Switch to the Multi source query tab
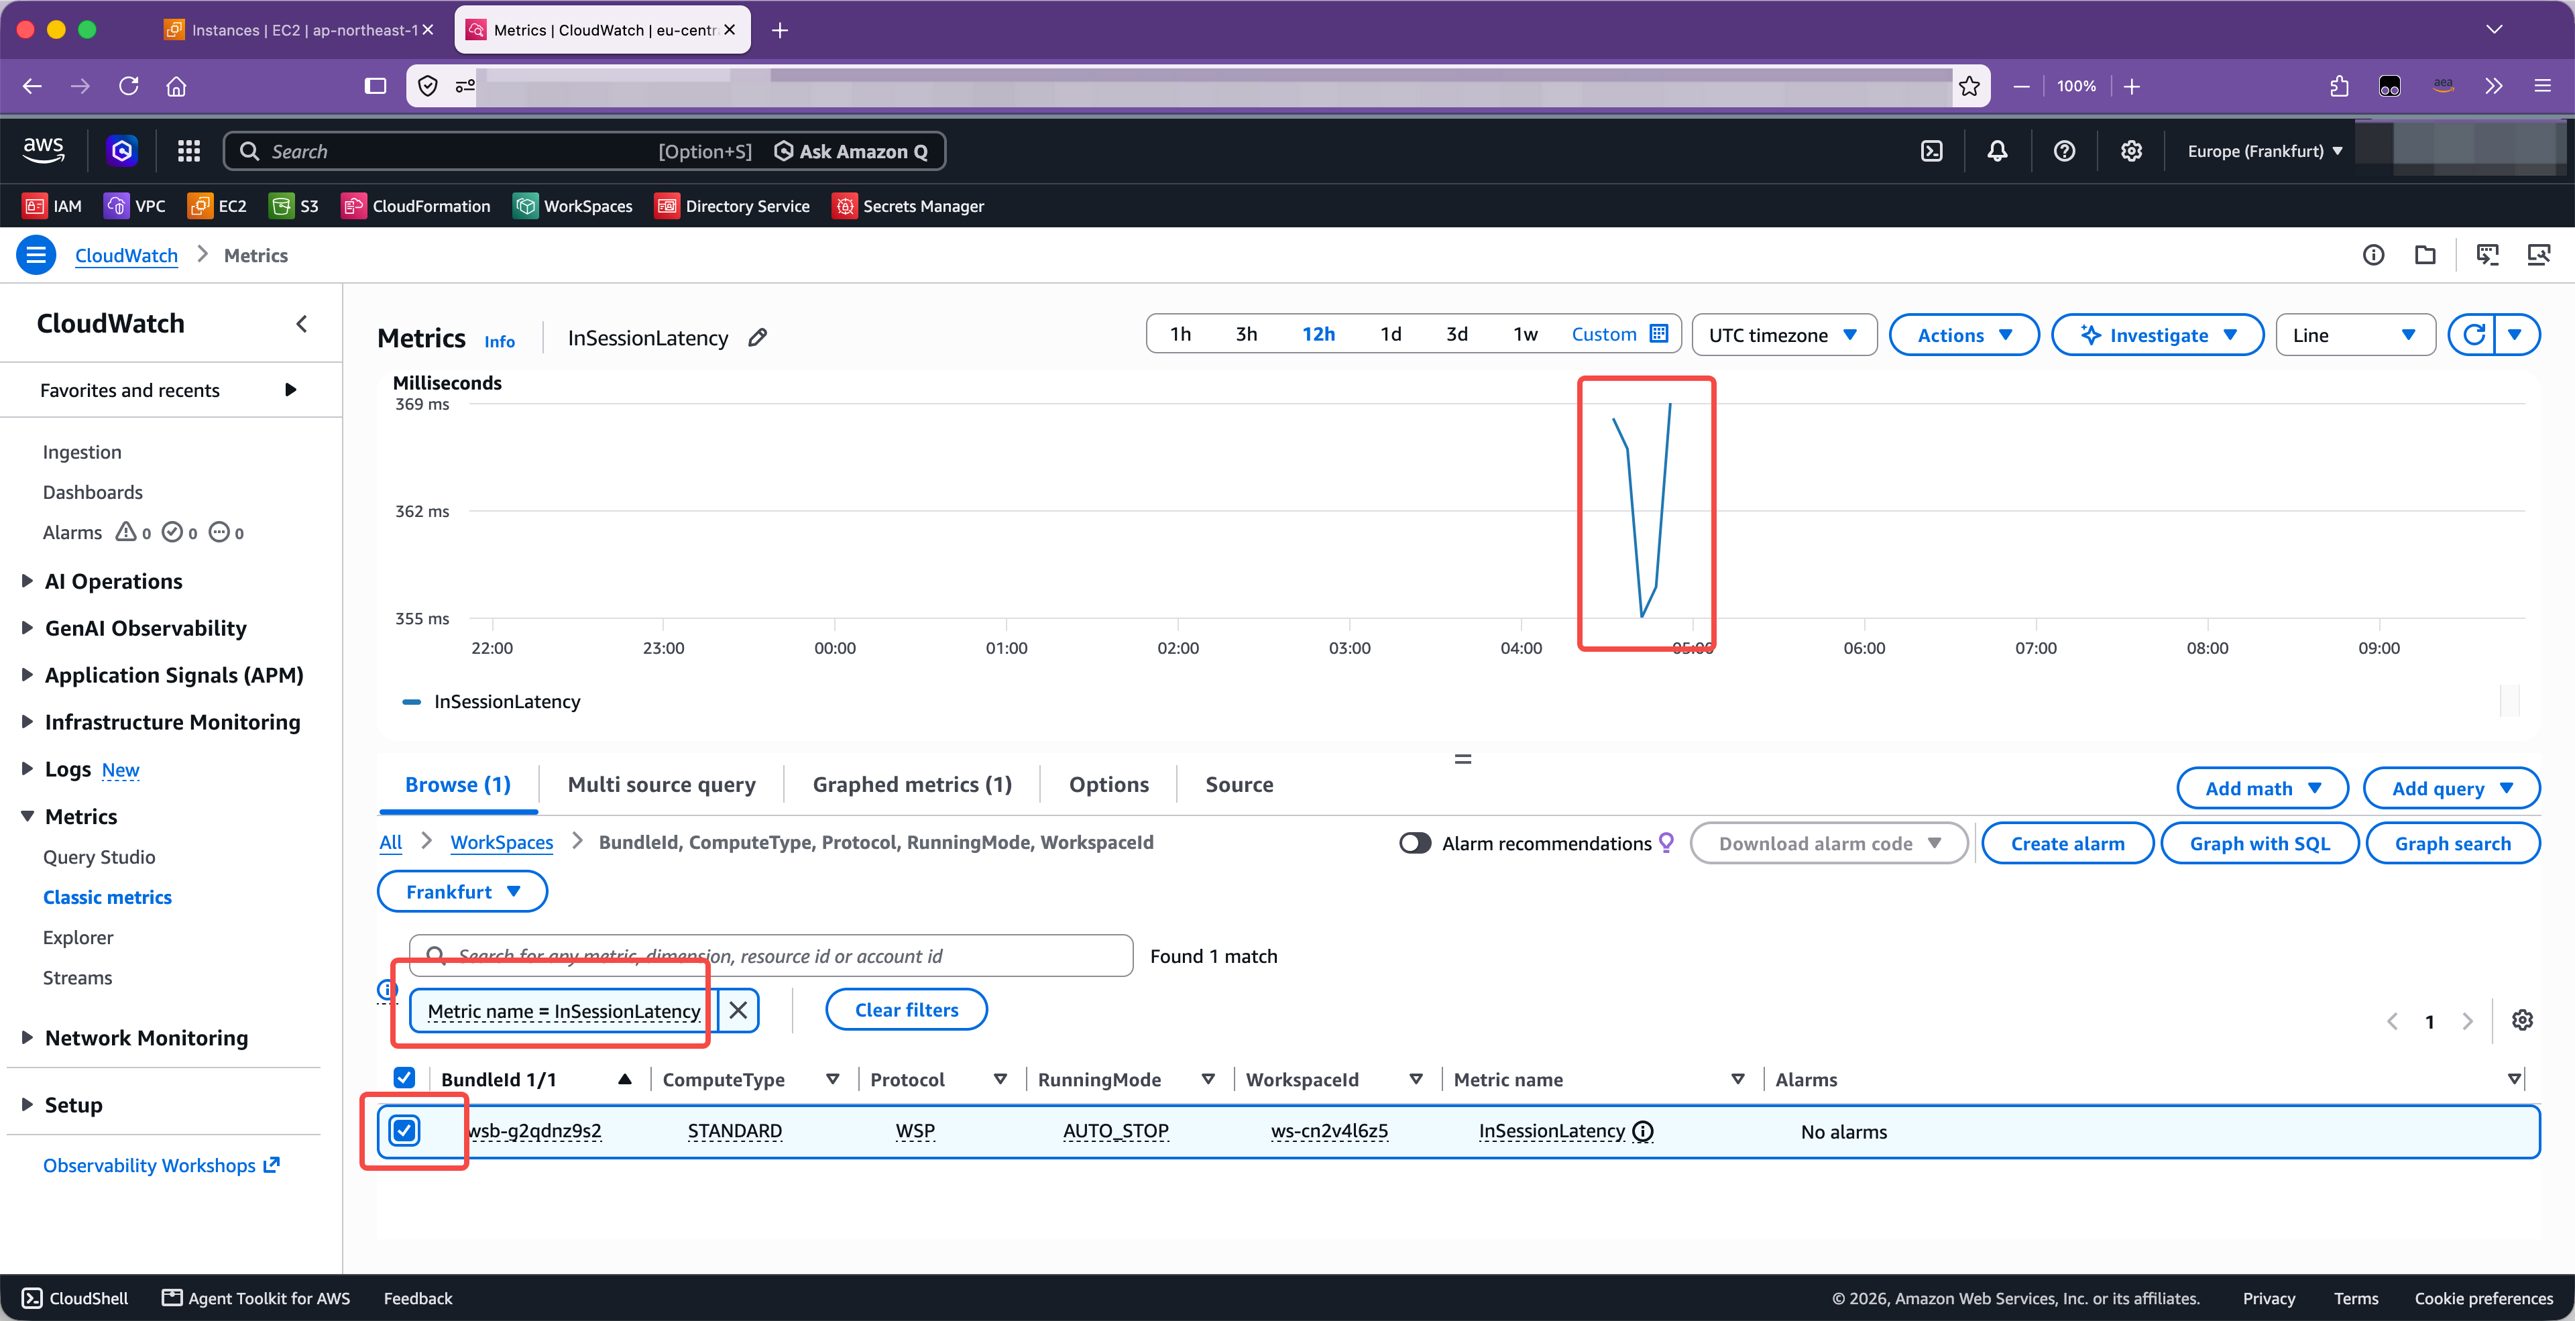Viewport: 2575px width, 1321px height. coord(661,785)
